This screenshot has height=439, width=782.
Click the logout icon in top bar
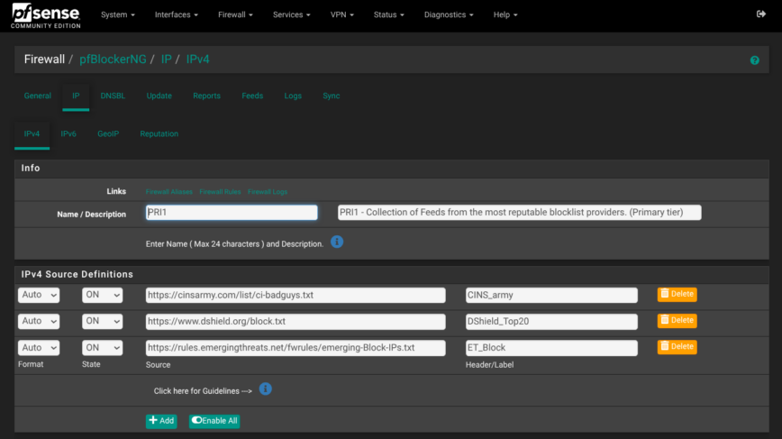pyautogui.click(x=760, y=14)
